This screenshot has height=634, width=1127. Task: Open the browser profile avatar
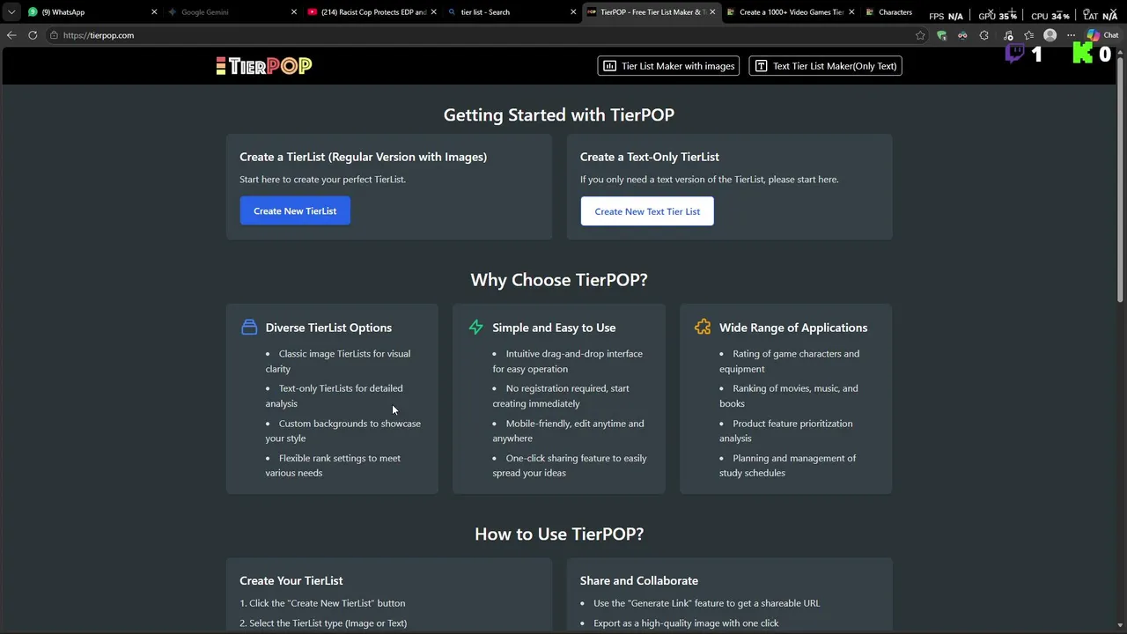tap(1050, 35)
